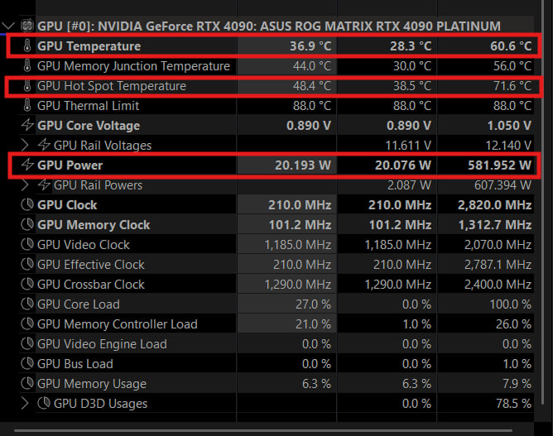The image size is (553, 436).
Task: Expand the GPU D3D Usages subgroup
Action: point(24,403)
